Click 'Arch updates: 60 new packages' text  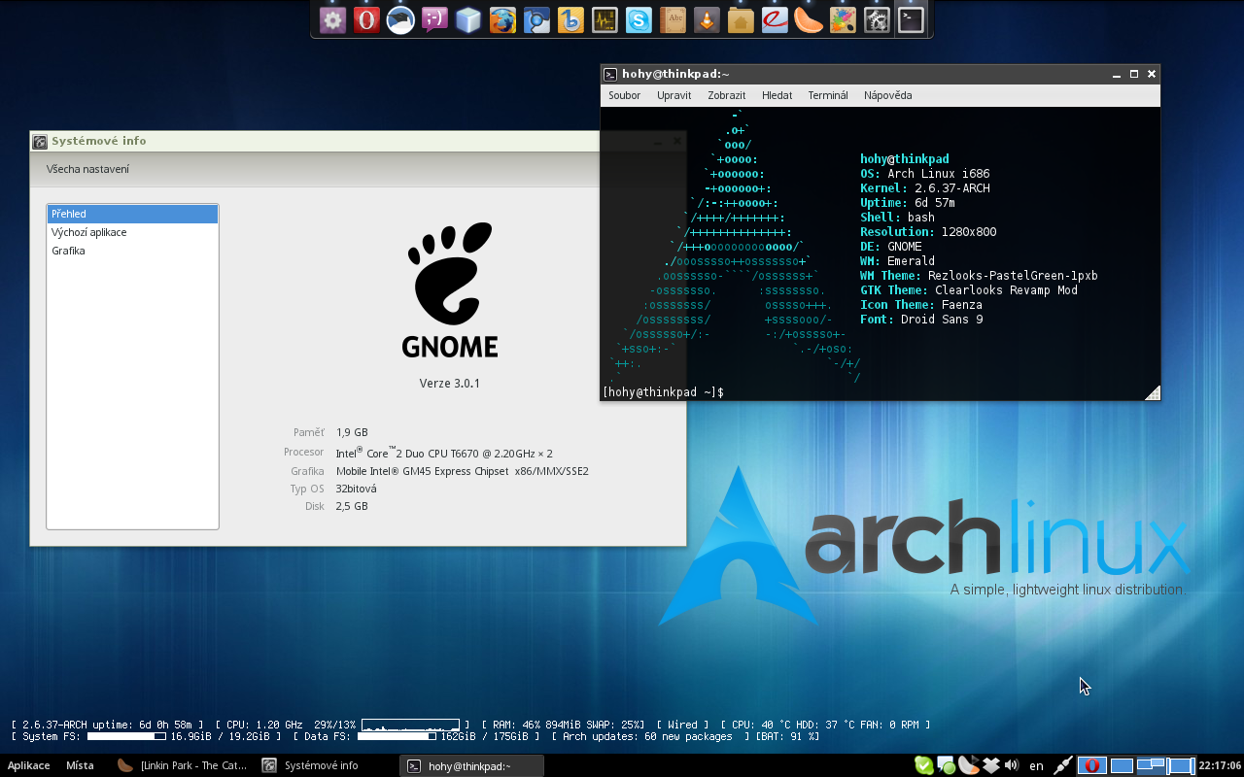coord(647,737)
